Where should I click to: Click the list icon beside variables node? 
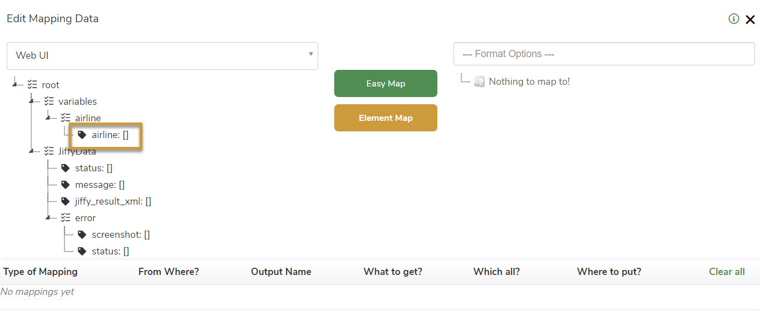[x=49, y=101]
